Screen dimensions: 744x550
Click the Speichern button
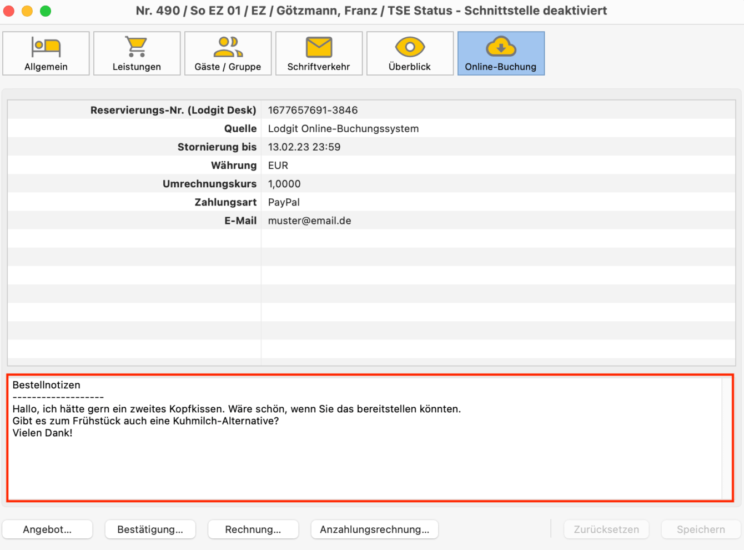click(701, 529)
